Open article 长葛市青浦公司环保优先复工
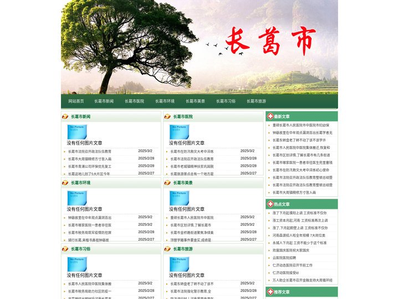The width and height of the screenshot is (399, 299). [x=90, y=166]
